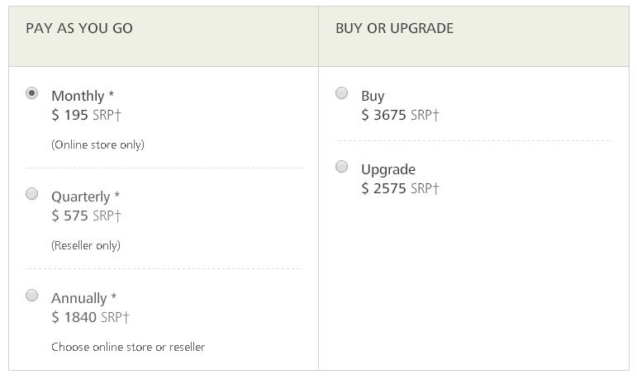Click Choose online store or reseller text
The width and height of the screenshot is (637, 379).
(x=128, y=347)
